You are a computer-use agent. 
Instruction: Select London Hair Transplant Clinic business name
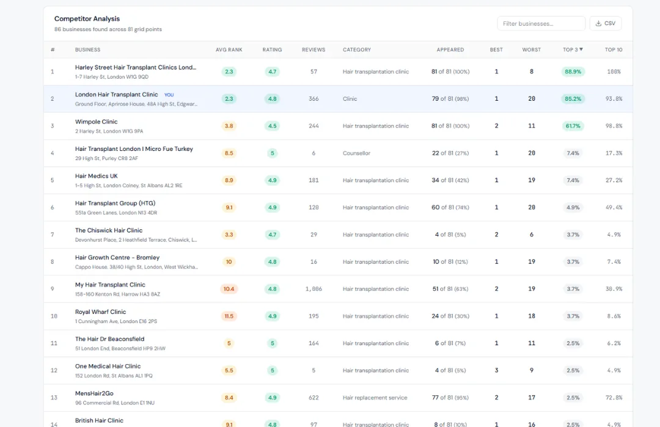(116, 95)
